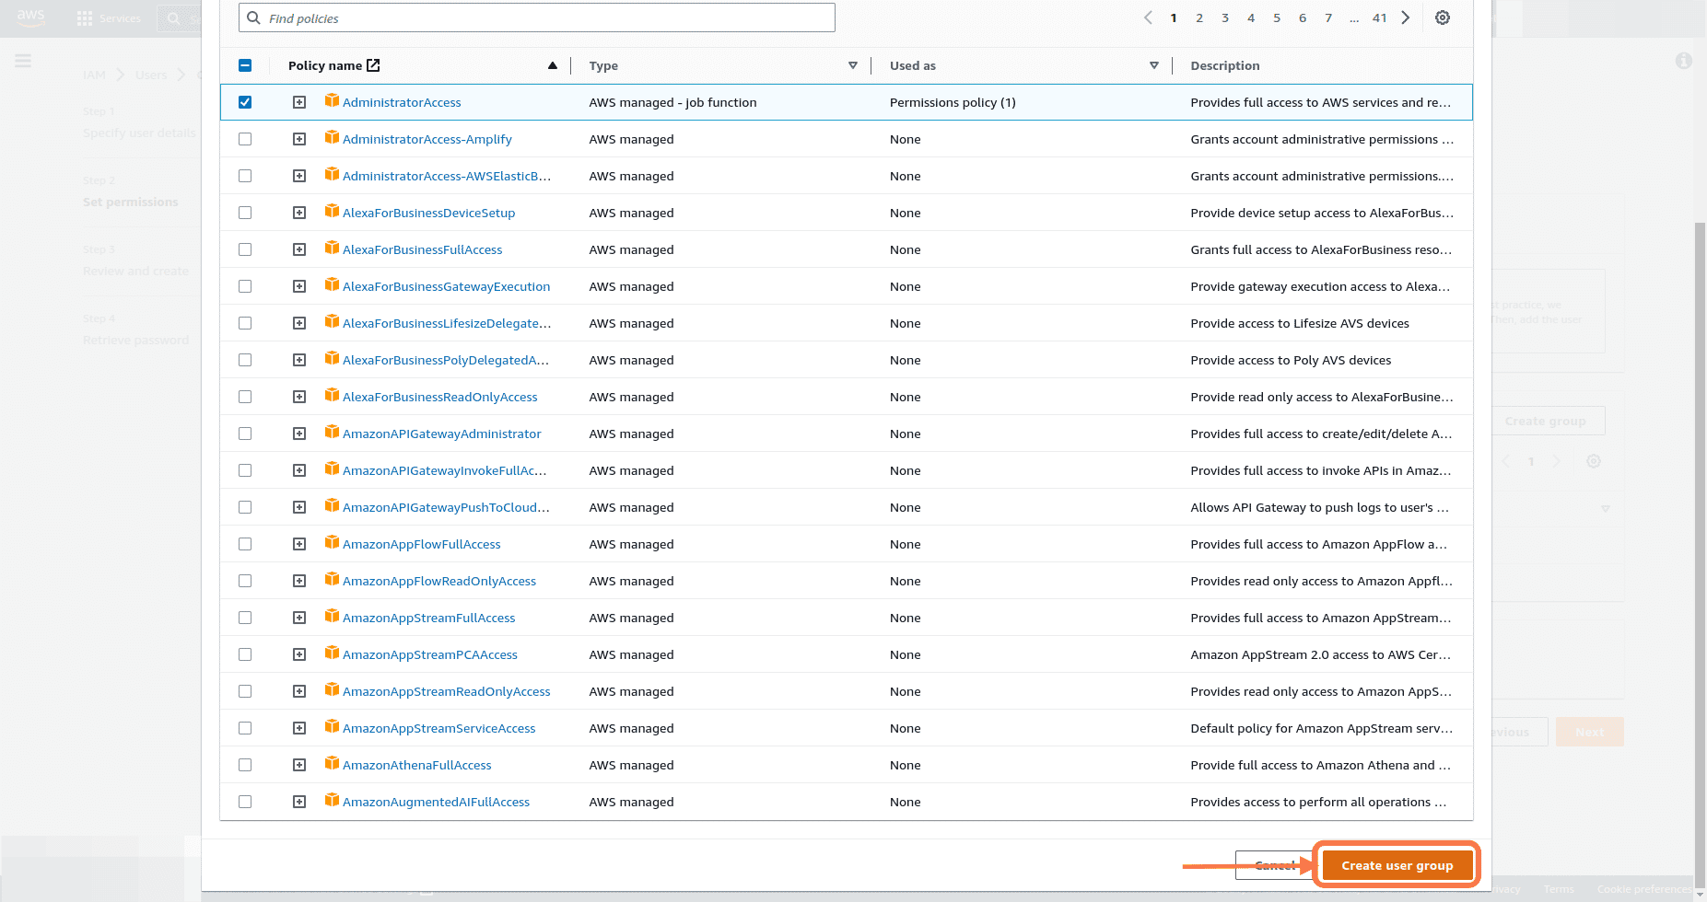Click the AmazonAppFlowFullAccess policy cube icon
This screenshot has height=902, width=1707.
(332, 542)
